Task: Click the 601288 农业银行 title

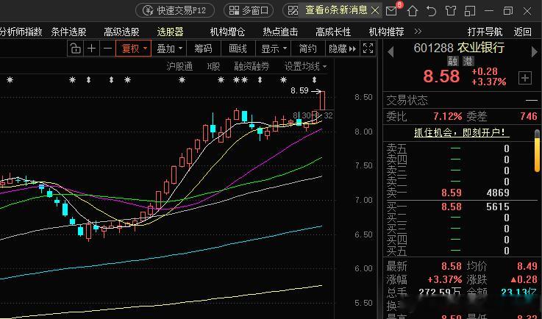Action: [x=459, y=48]
